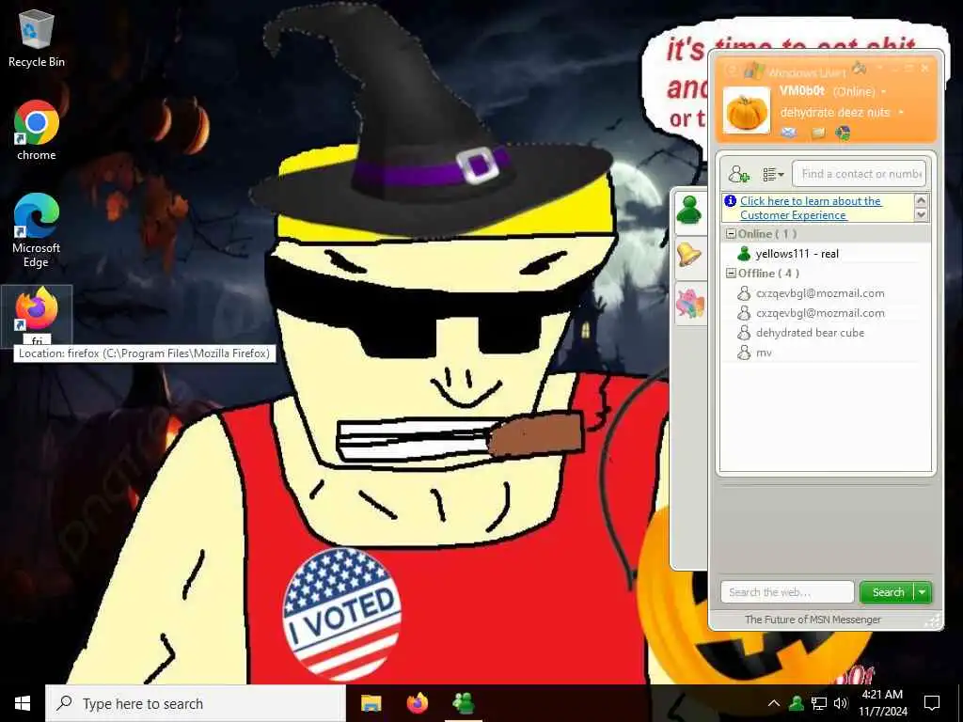The height and width of the screenshot is (722, 963).
Task: Open the status dropdown next to VM0b0t (Online)
Action: pyautogui.click(x=884, y=91)
